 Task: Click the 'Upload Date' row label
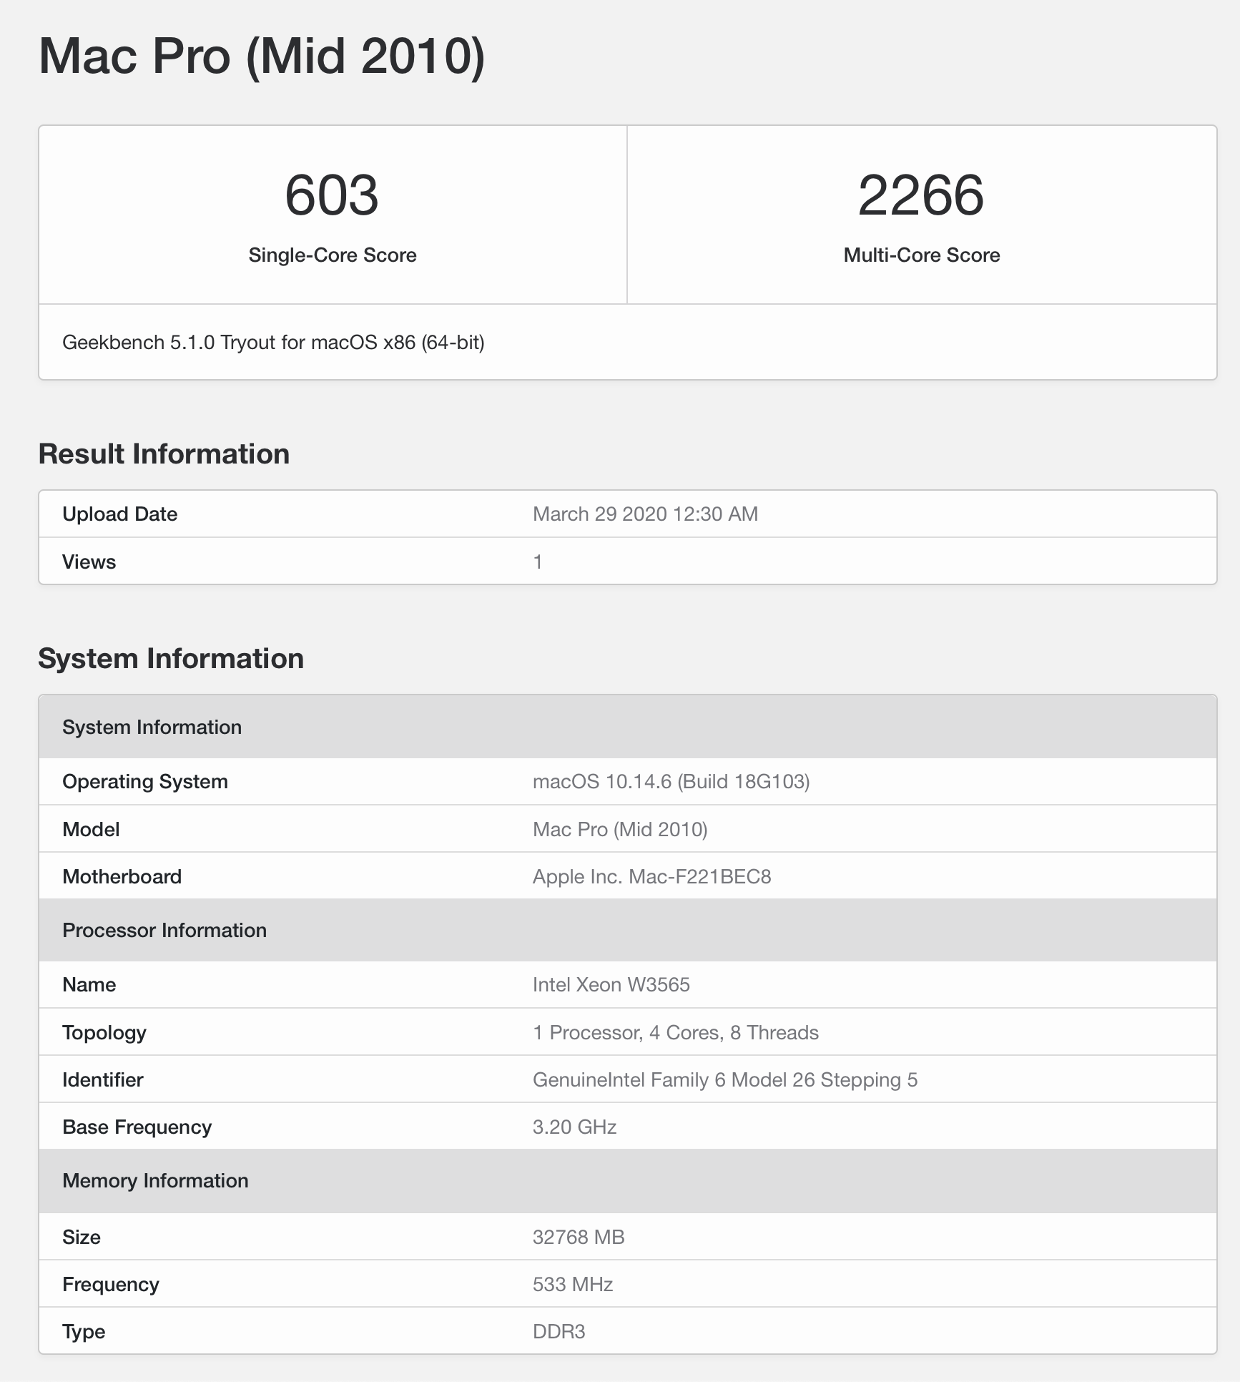120,514
